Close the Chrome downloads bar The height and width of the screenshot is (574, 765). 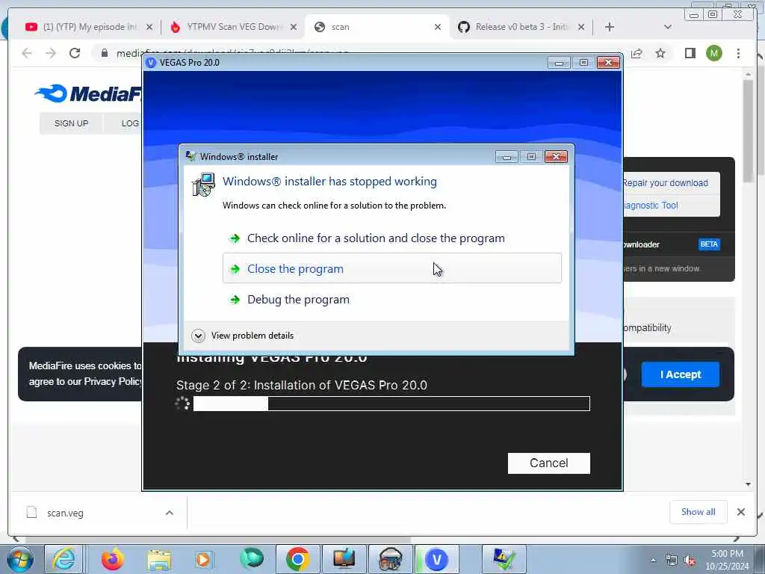point(740,512)
